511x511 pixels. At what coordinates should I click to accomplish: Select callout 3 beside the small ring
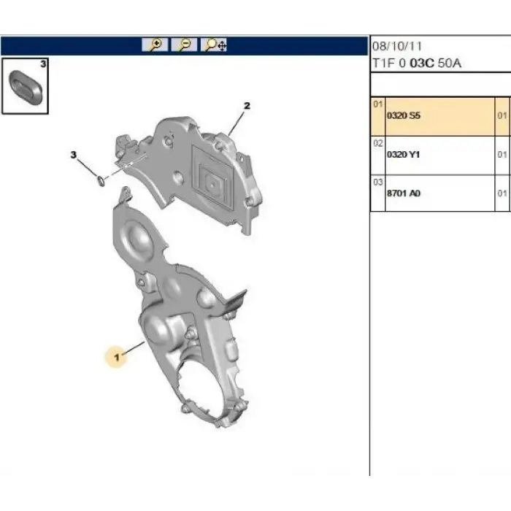[74, 155]
